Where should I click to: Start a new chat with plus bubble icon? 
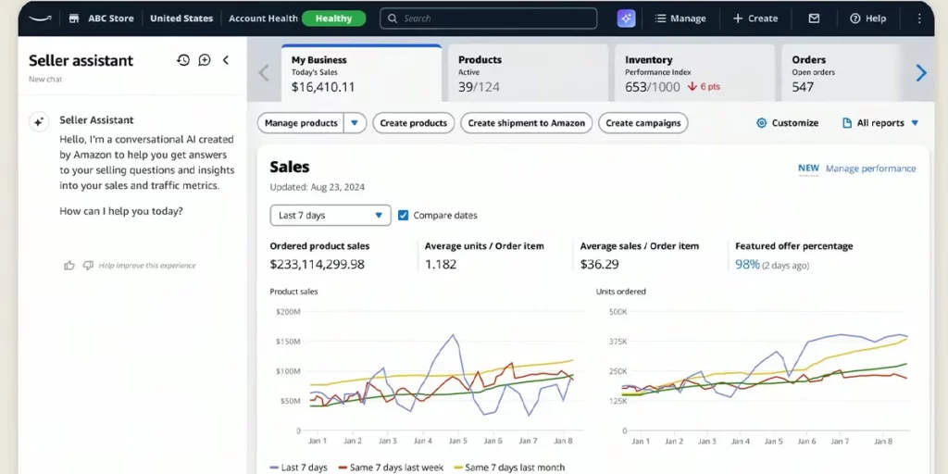tap(205, 60)
